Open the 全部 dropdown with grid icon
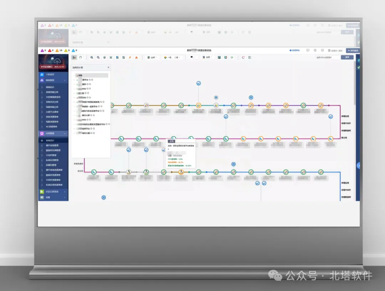This screenshot has width=385, height=291. pos(152,57)
